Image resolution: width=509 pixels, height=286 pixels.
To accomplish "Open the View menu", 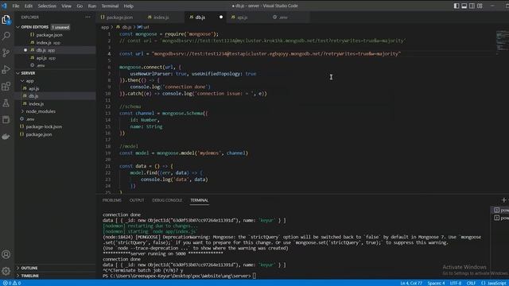I will pos(67,6).
